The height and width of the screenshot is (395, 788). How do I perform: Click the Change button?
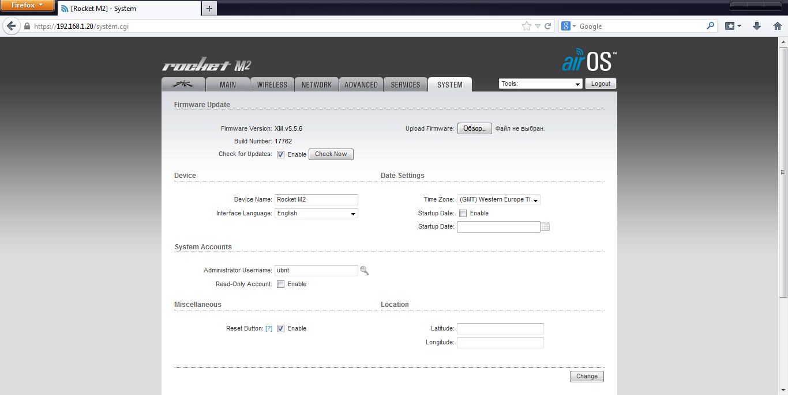click(x=587, y=377)
